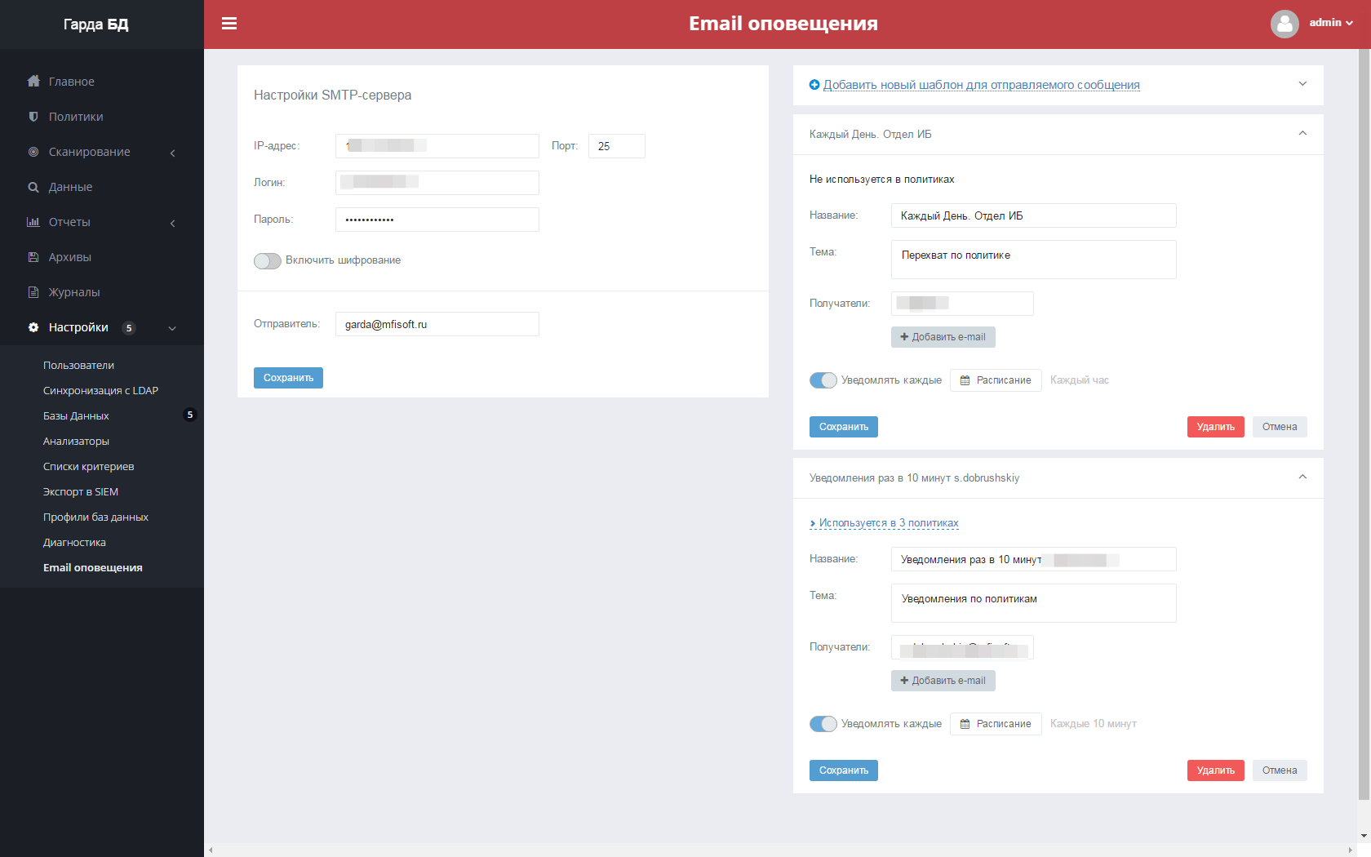Click the plus icon for new template
Viewport: 1371px width, 857px height.
[814, 84]
